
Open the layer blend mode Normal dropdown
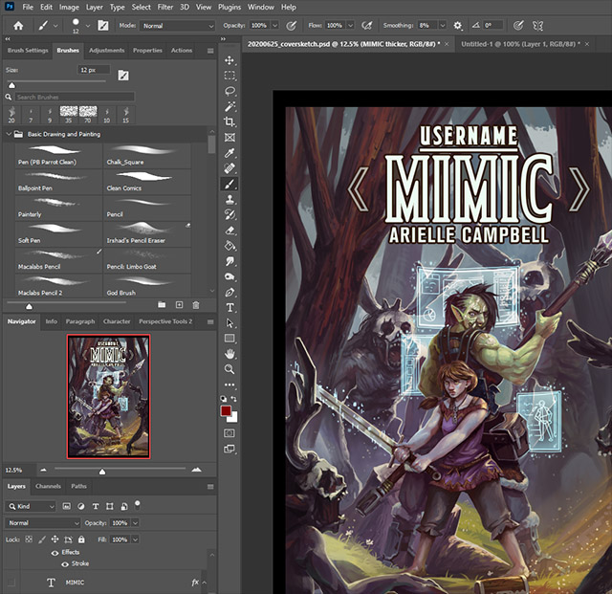pyautogui.click(x=43, y=523)
